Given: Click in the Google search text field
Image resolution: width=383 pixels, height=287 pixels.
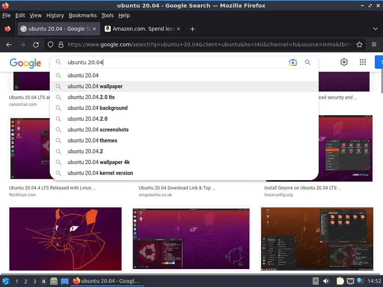Looking at the screenshot, I should click(x=176, y=62).
